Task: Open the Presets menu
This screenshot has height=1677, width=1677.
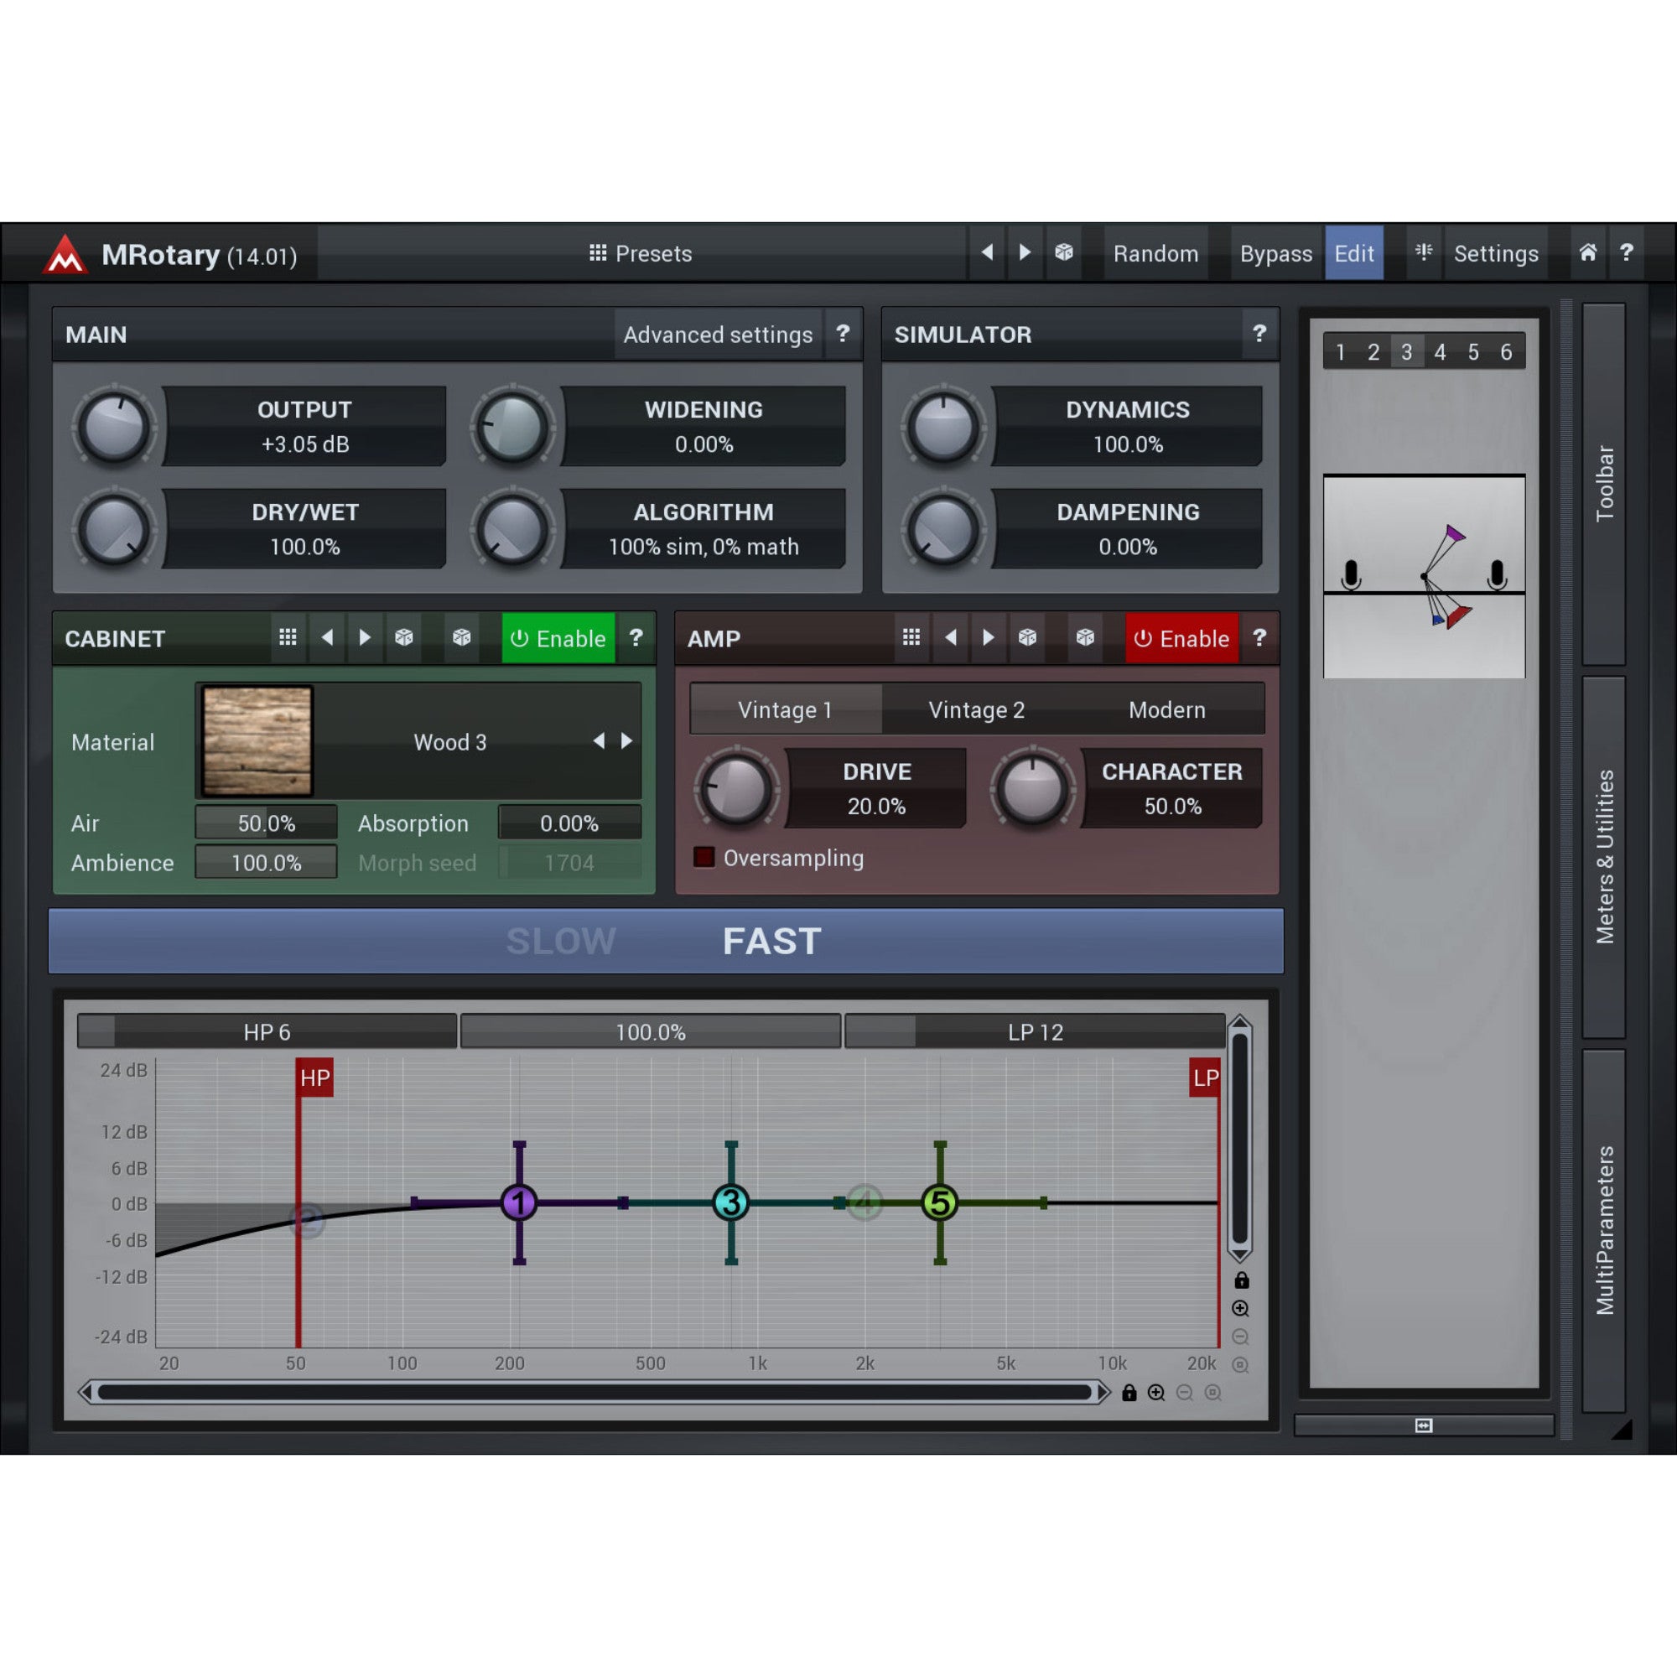Action: 641,252
